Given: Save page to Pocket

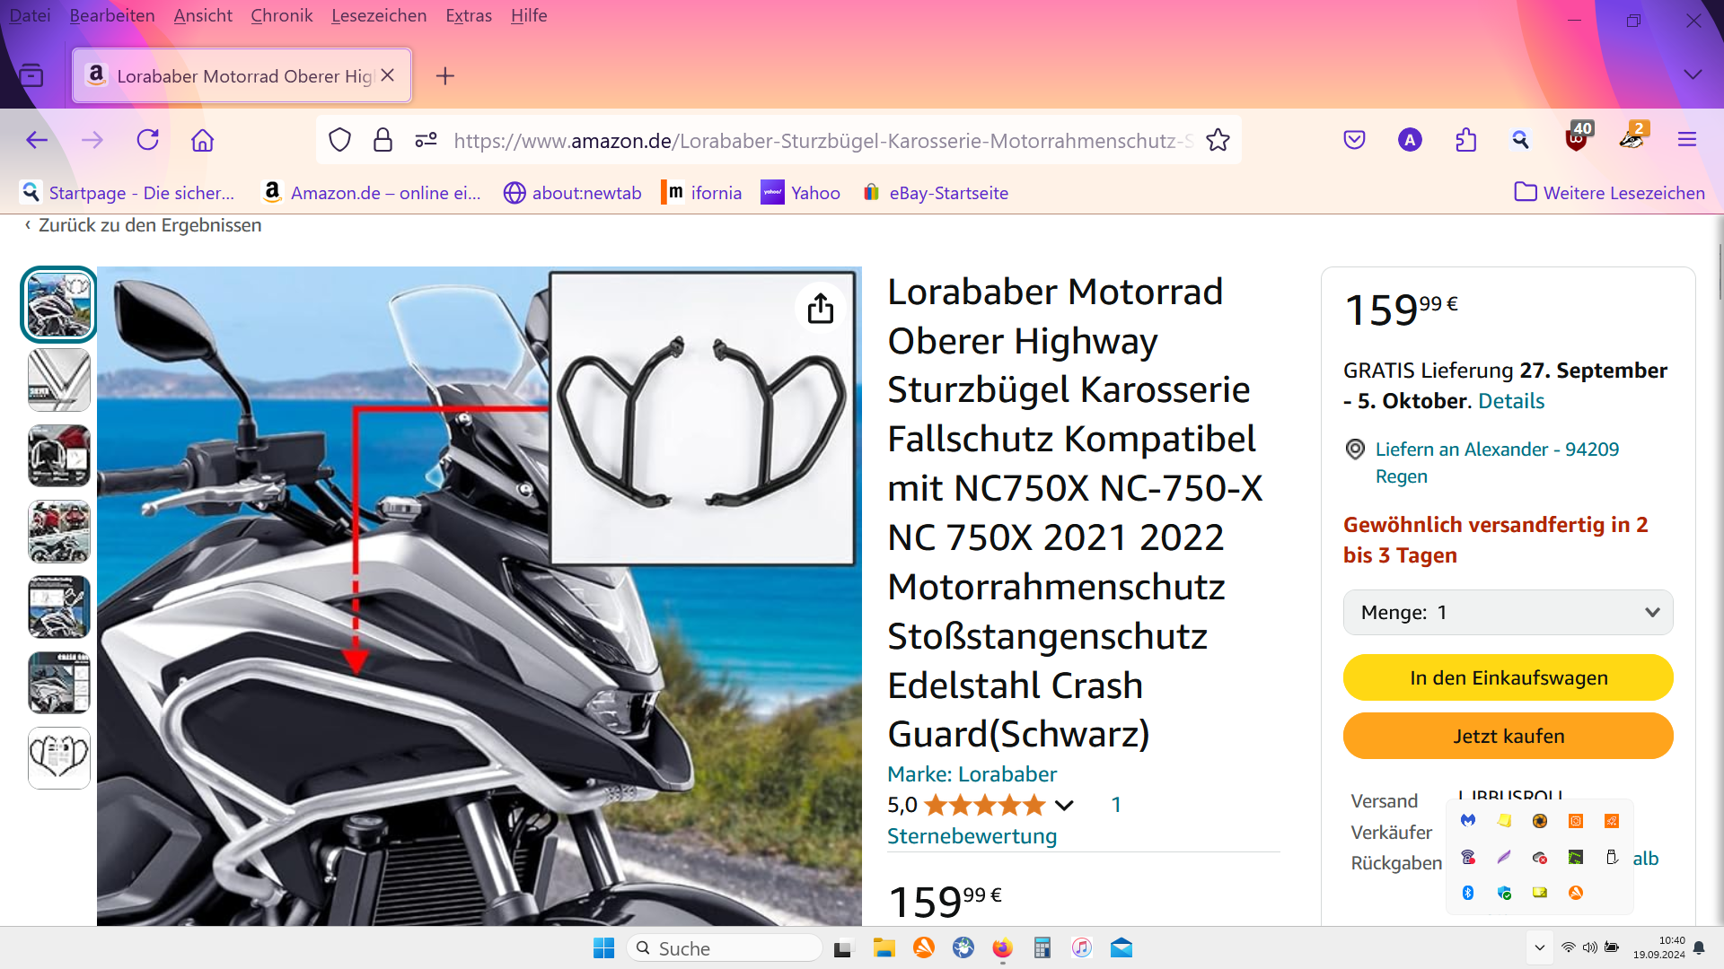Looking at the screenshot, I should [x=1354, y=140].
